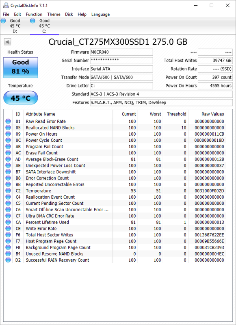Open the Edit menu

coord(17,14)
